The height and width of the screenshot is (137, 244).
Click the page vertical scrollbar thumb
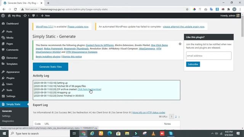[242, 26]
